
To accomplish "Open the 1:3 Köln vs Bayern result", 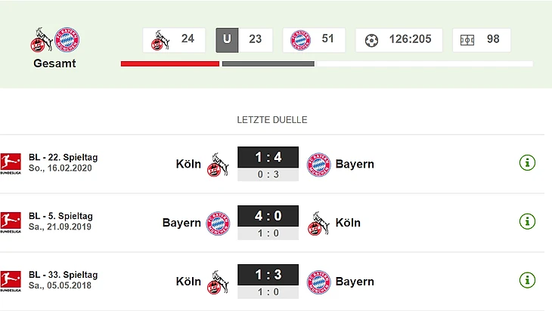I will point(268,281).
